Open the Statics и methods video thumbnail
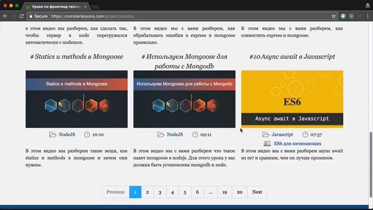 (76, 99)
